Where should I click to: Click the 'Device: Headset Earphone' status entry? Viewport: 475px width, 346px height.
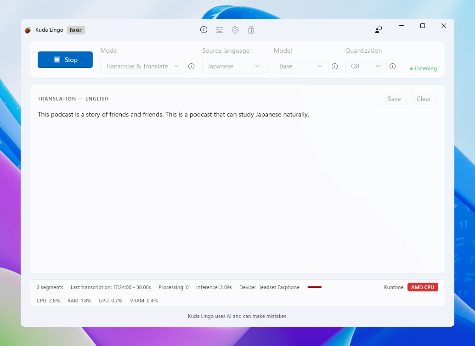pyautogui.click(x=269, y=287)
